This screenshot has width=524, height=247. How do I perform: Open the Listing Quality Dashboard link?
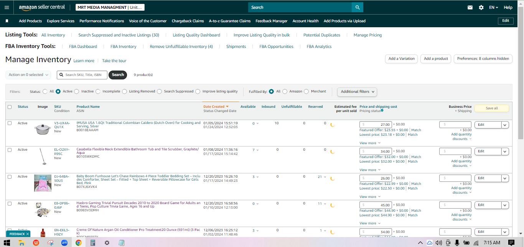[x=196, y=35]
